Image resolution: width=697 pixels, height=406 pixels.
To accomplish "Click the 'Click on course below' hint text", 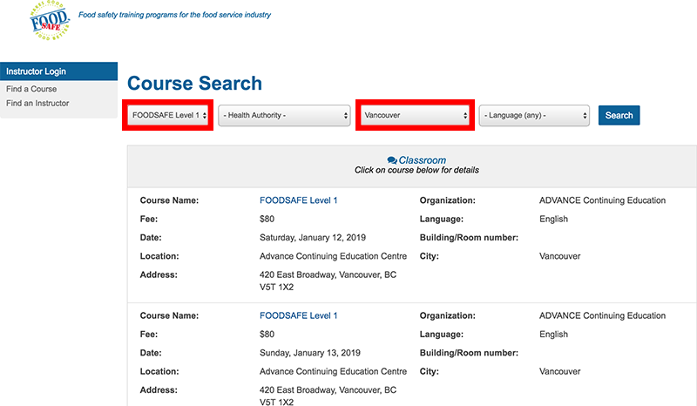I will [416, 170].
